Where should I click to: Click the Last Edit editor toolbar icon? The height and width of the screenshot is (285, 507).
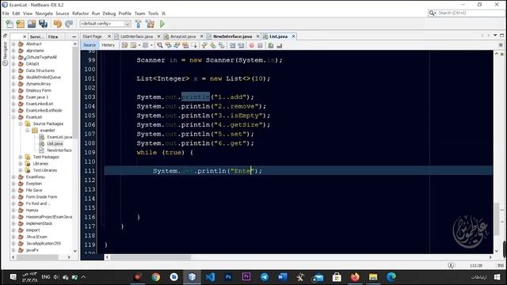pyautogui.click(x=125, y=45)
